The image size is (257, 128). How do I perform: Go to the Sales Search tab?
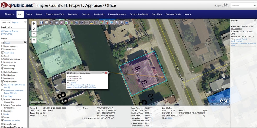(x=73, y=14)
